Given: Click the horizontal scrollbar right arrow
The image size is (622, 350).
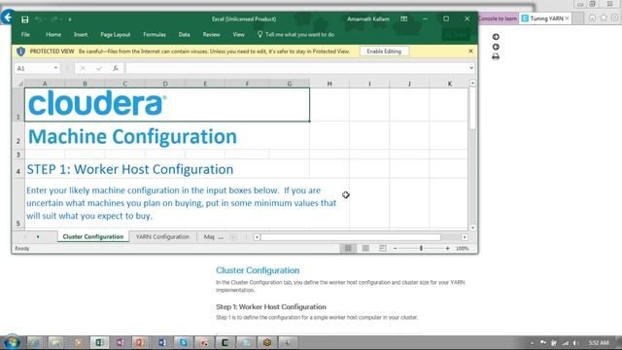Looking at the screenshot, I should point(465,237).
